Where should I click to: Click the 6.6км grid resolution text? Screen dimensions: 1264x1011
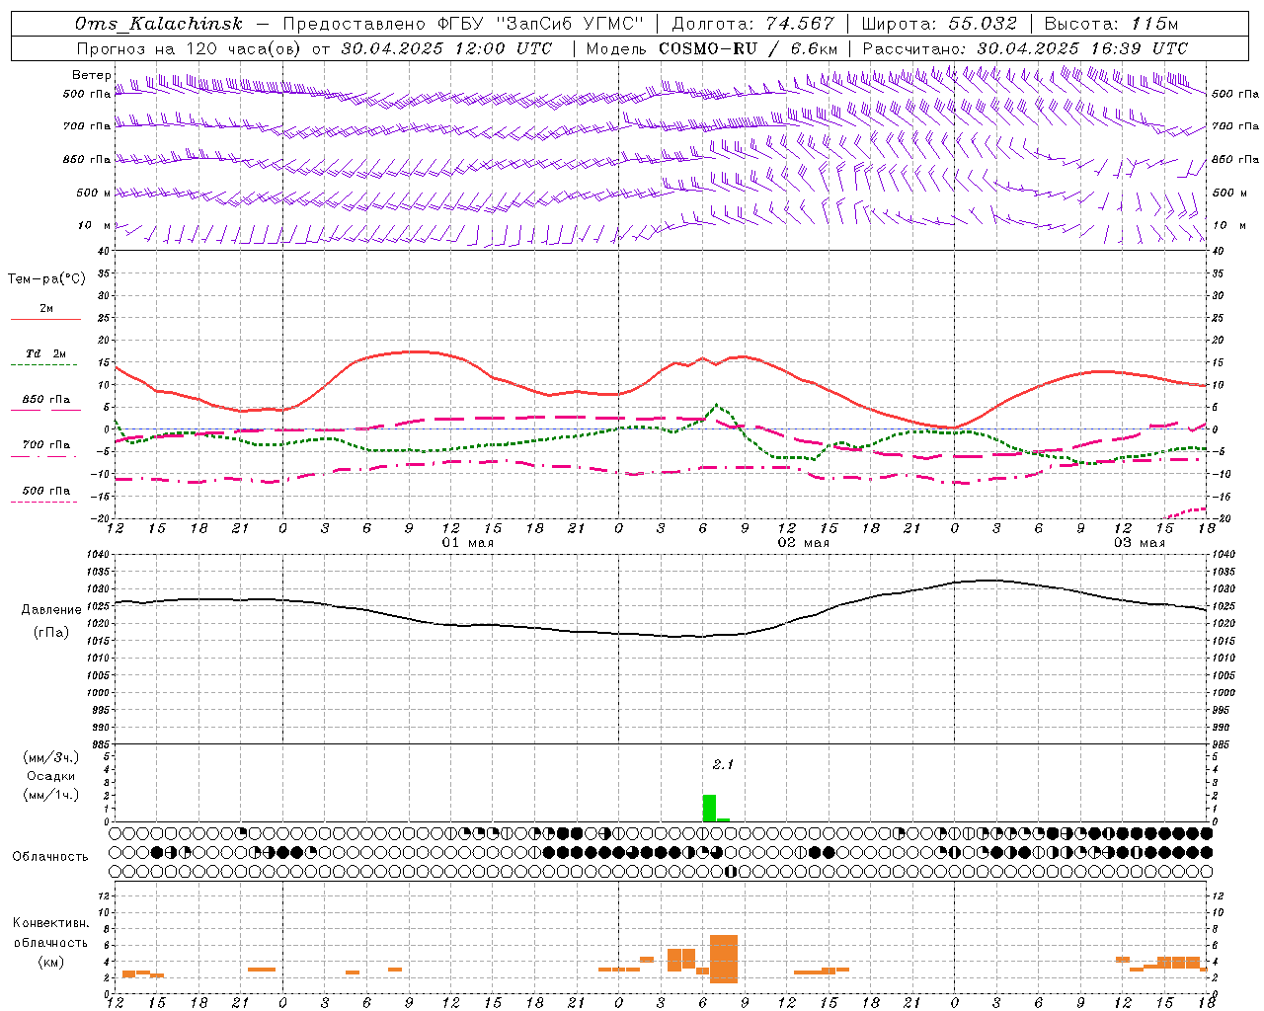(816, 48)
